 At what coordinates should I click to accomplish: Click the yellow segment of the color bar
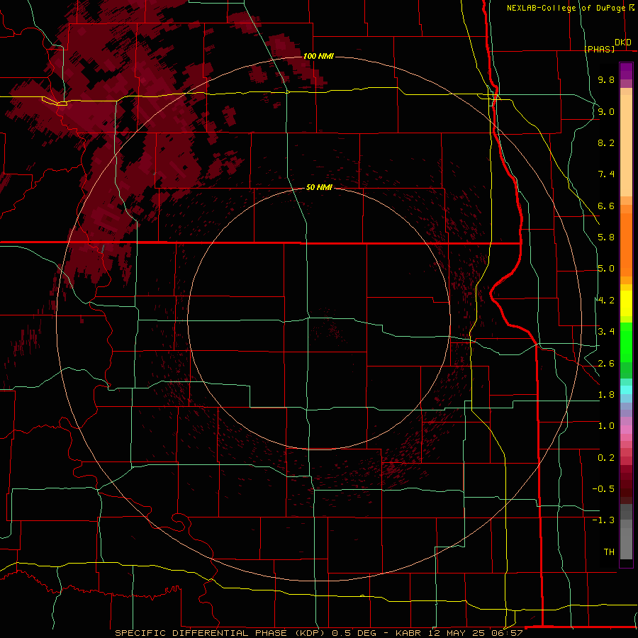pyautogui.click(x=626, y=303)
